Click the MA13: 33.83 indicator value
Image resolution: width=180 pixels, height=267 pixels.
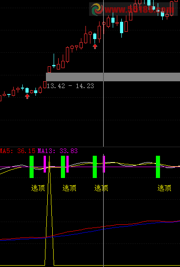coord(58,151)
